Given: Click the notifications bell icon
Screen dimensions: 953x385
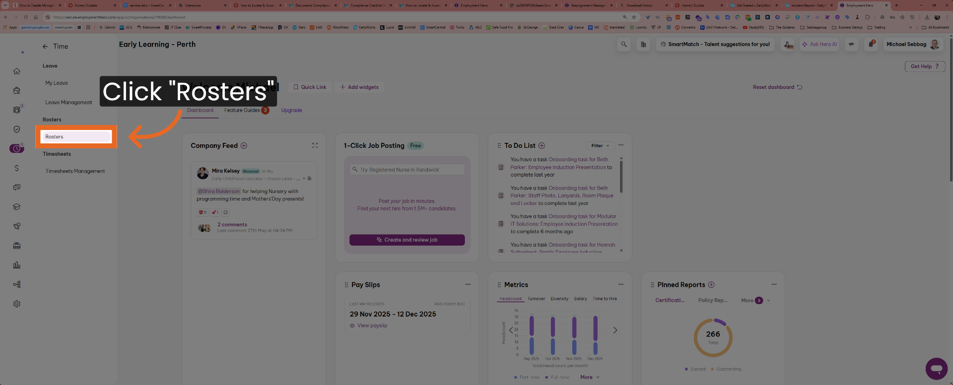Looking at the screenshot, I should [x=871, y=44].
